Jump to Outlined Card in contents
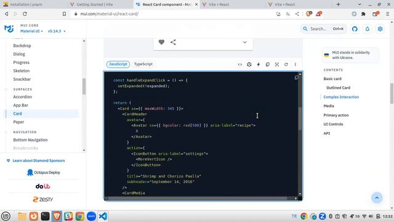This screenshot has height=222, width=394. click(338, 88)
